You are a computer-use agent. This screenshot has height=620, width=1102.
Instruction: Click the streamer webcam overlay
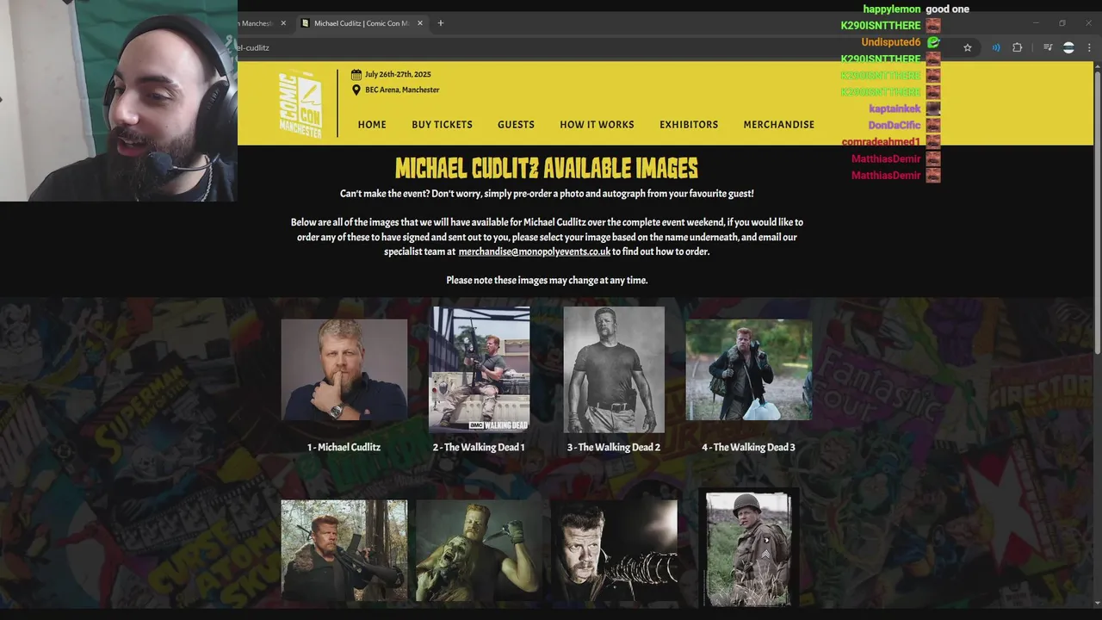point(119,101)
